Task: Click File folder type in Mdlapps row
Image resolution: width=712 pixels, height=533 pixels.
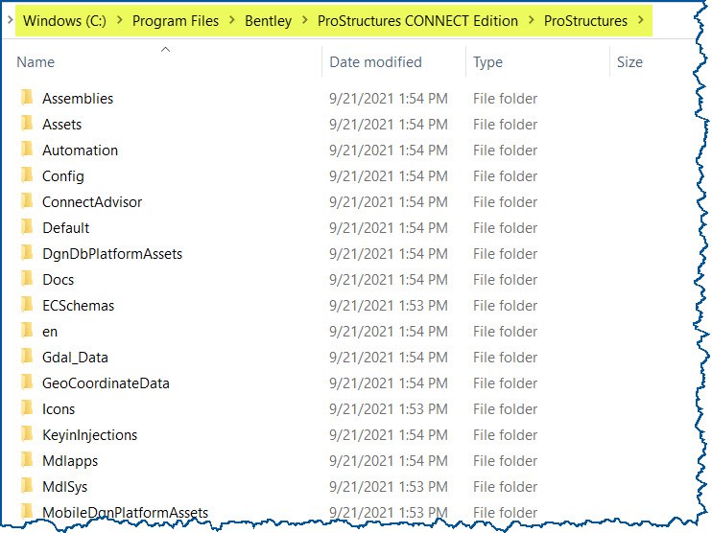Action: [x=505, y=460]
